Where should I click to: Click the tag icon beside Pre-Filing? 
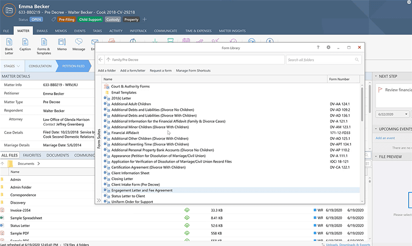click(54, 19)
